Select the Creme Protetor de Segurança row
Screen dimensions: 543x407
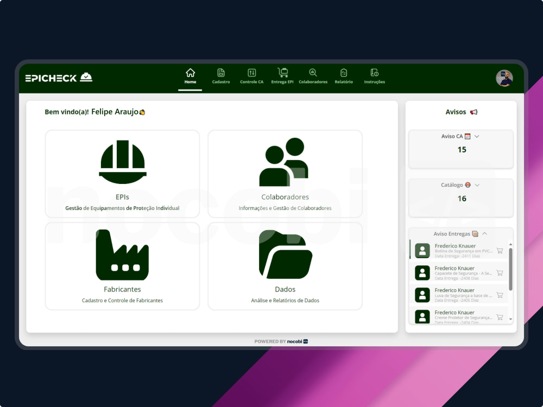[459, 316]
